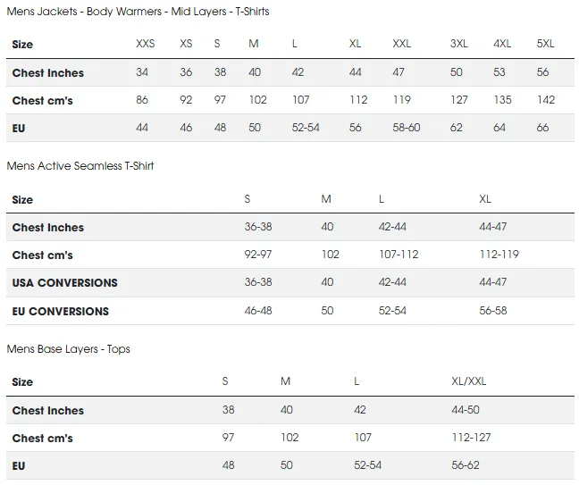Click the 86 chest cm value

coord(142,100)
